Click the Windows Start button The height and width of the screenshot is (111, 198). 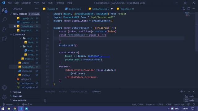[x=3, y=109]
